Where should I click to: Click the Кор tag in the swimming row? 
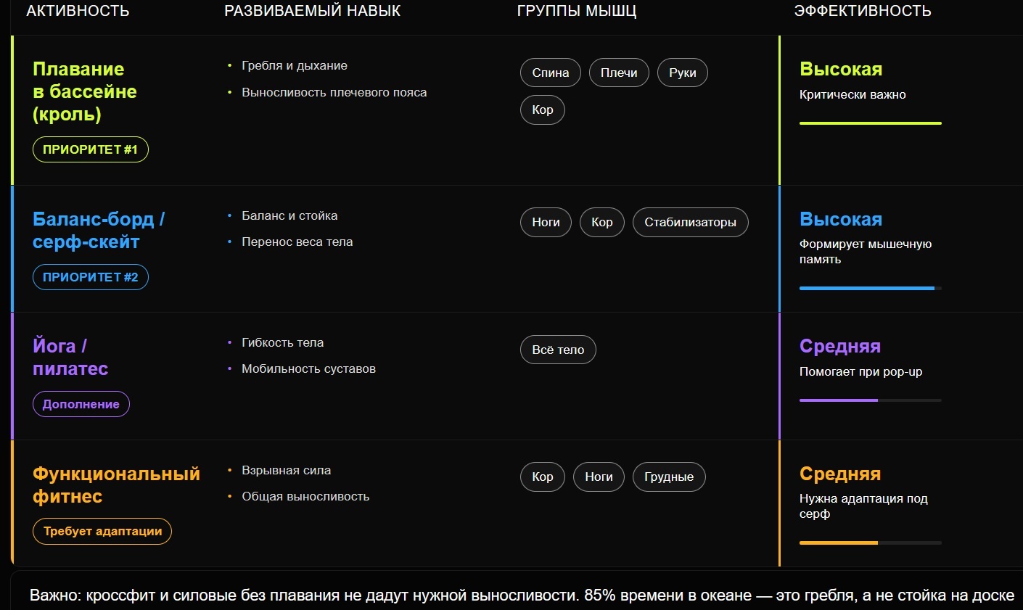(543, 110)
